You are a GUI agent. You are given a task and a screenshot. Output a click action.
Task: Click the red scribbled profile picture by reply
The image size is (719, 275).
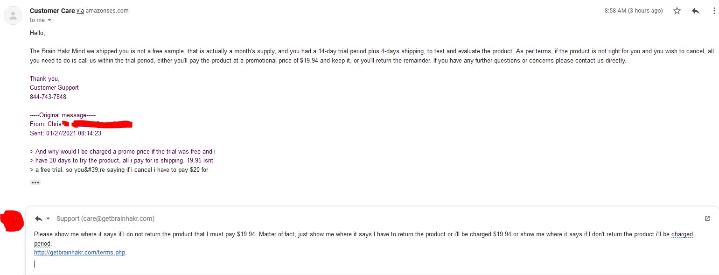[13, 221]
